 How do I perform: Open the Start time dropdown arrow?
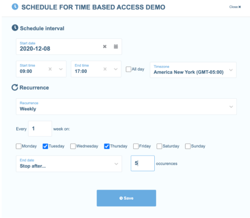tap(61, 69)
